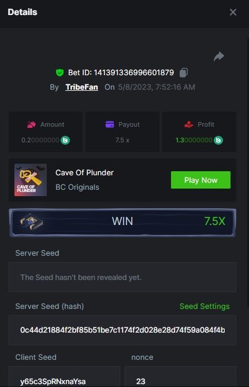The width and height of the screenshot is (249, 387).
Task: Open TribeFan user profile link
Action: (x=81, y=87)
